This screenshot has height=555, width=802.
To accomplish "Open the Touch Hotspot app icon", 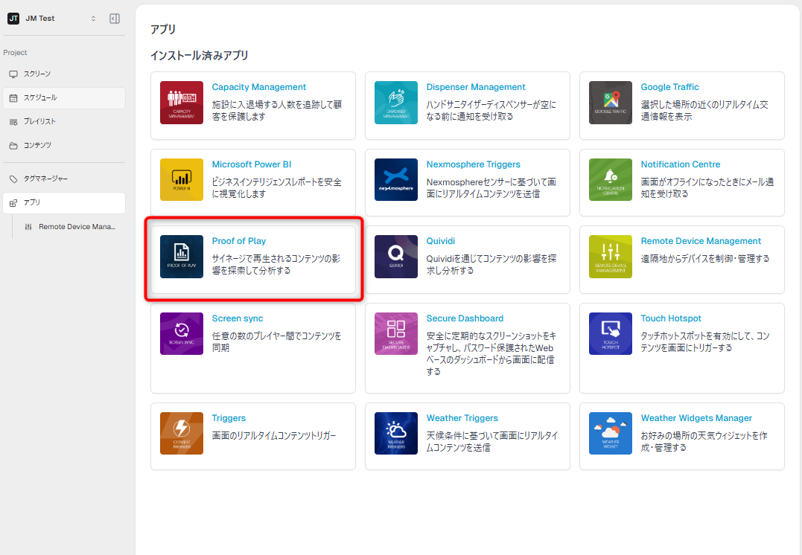I will [610, 334].
